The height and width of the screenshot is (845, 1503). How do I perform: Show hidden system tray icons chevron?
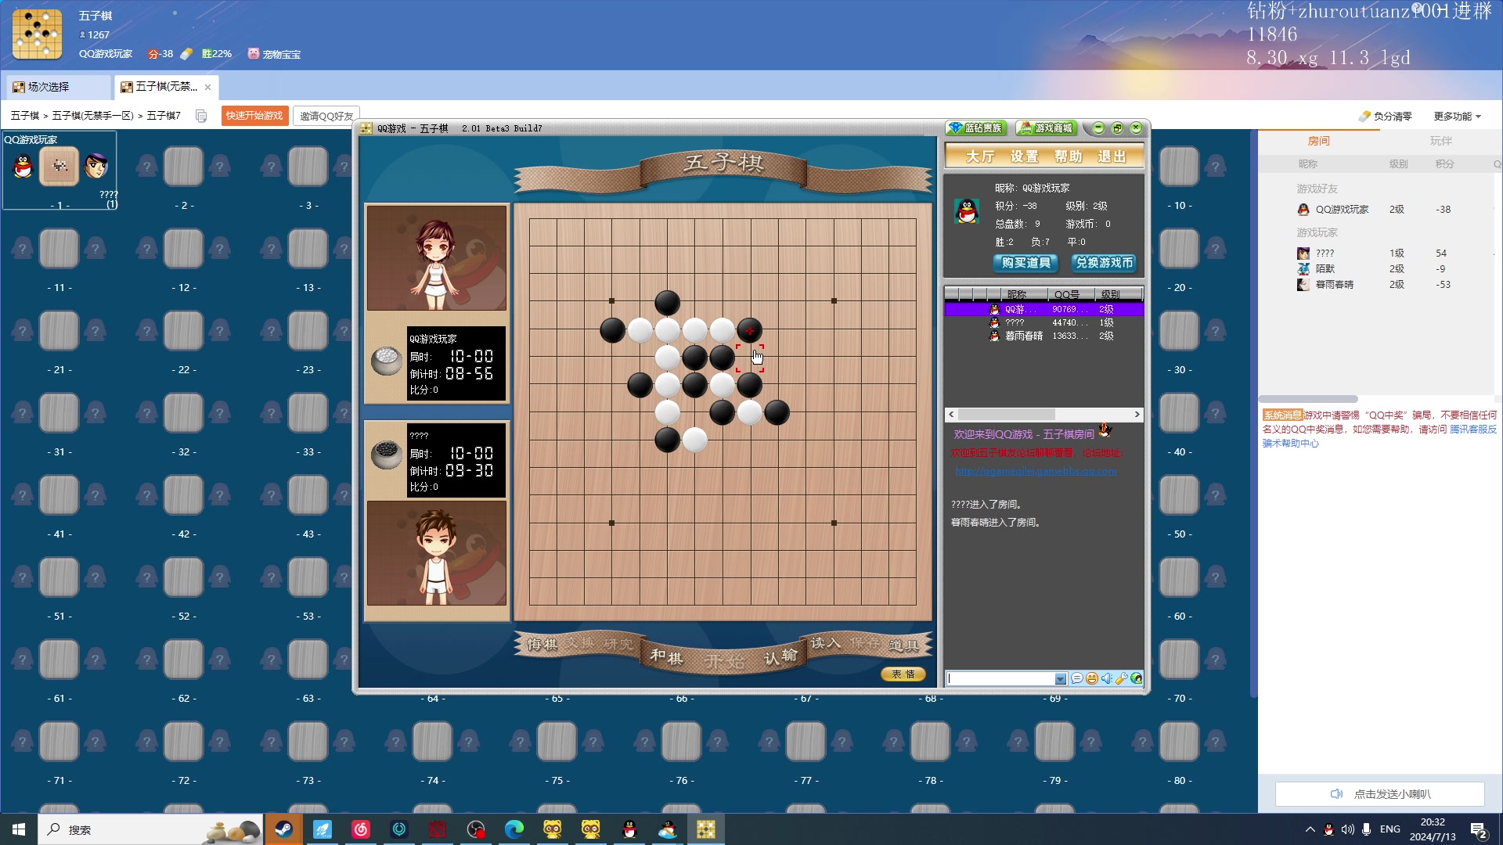tap(1310, 829)
